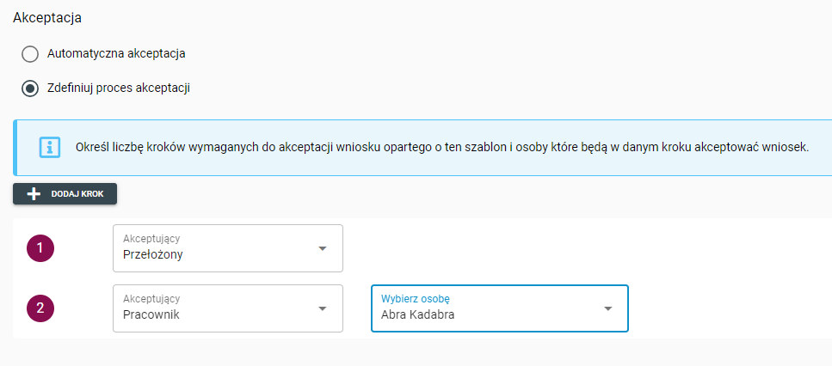This screenshot has width=832, height=366.
Task: Open the step 2 Akceptujący dropdown
Action: 227,308
